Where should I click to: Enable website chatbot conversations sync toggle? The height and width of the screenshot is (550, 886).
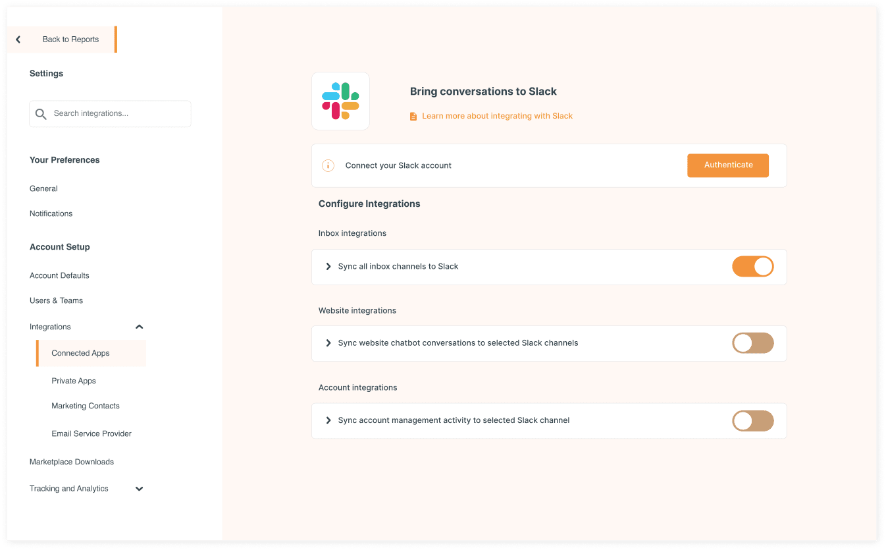click(x=753, y=343)
